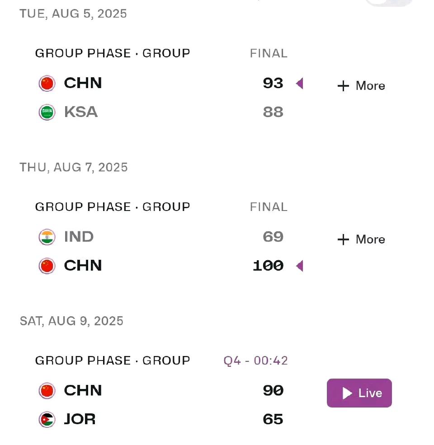Screen dimensions: 434x445
Task: Flip the partially visible toggle at top right
Action: click(389, 2)
